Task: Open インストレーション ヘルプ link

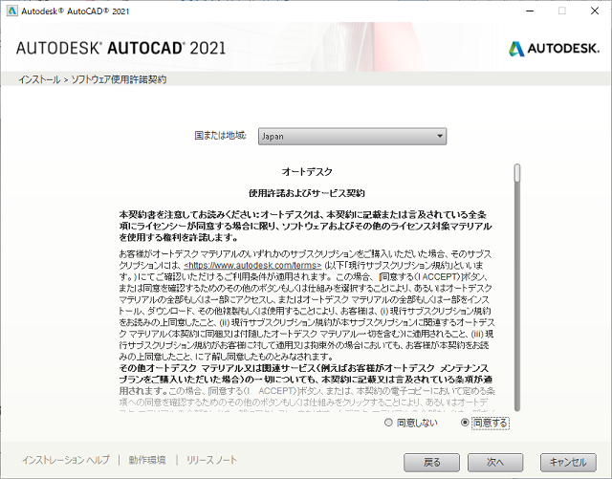Action: point(66,460)
